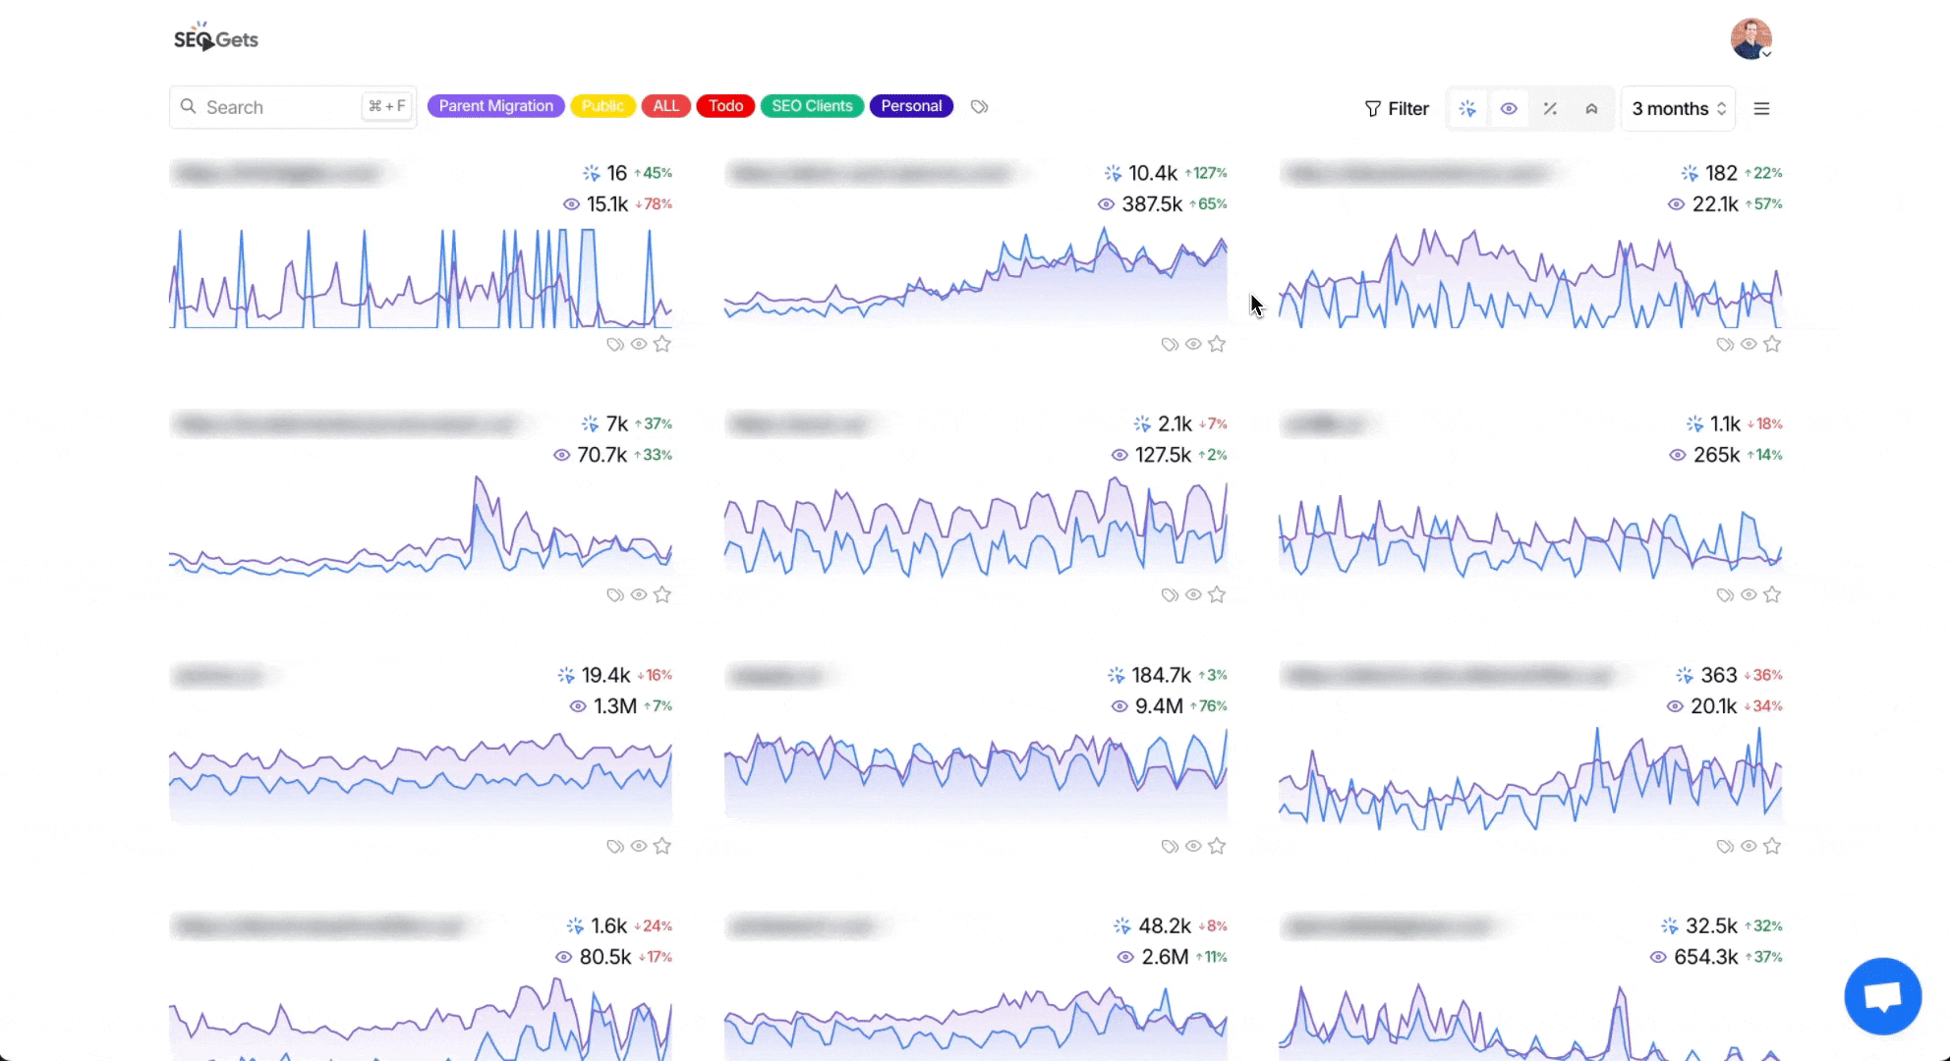Click the SEO Gets logo
This screenshot has height=1061, width=1950.
point(216,38)
